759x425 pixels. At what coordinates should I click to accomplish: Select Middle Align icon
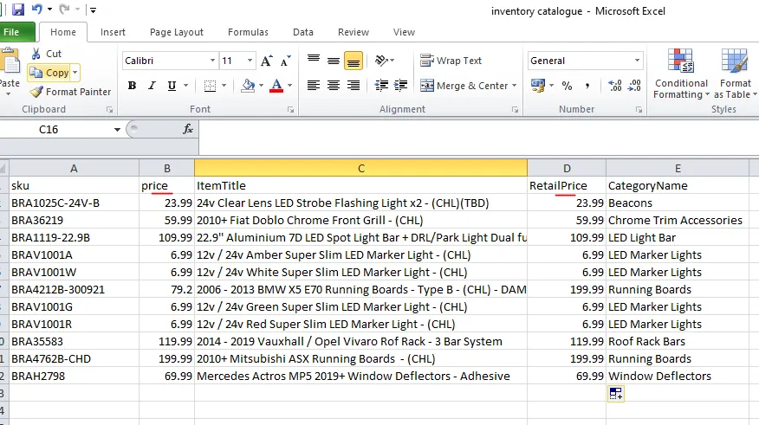tap(334, 61)
